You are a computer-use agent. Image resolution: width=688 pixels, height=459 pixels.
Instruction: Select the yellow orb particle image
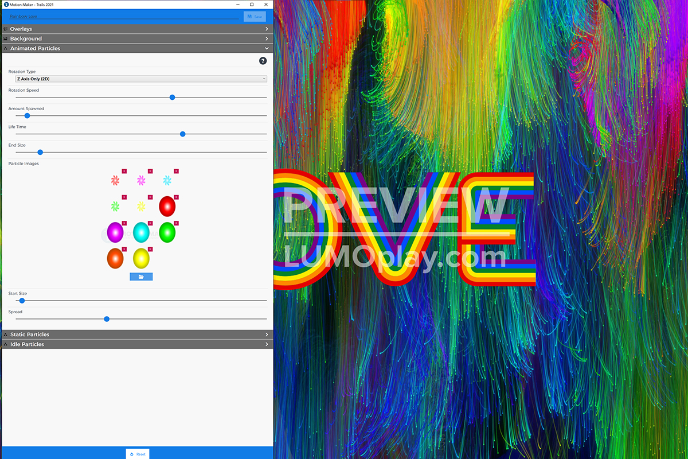pyautogui.click(x=141, y=258)
